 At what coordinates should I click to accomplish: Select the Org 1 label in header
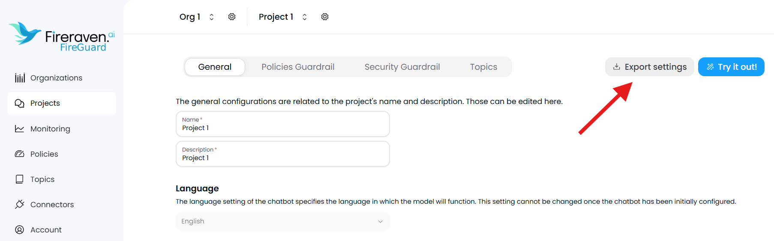190,17
